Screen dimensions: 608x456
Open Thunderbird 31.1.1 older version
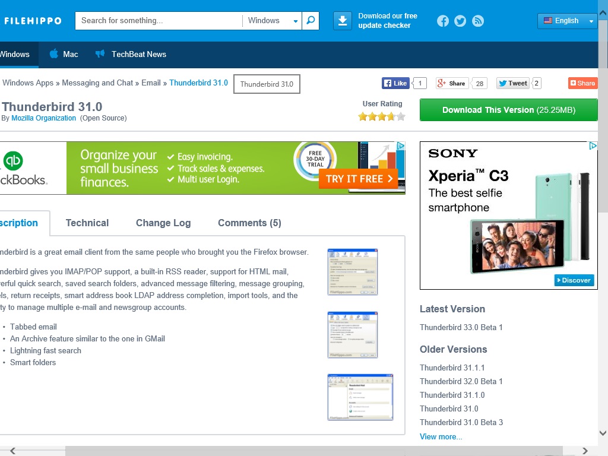[452, 368]
